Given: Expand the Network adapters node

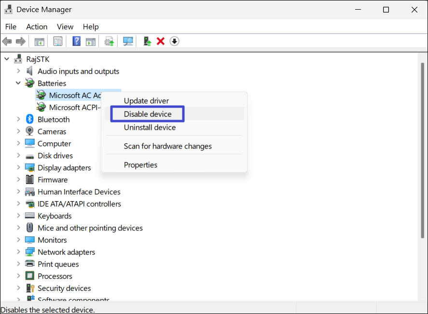Looking at the screenshot, I should point(18,252).
